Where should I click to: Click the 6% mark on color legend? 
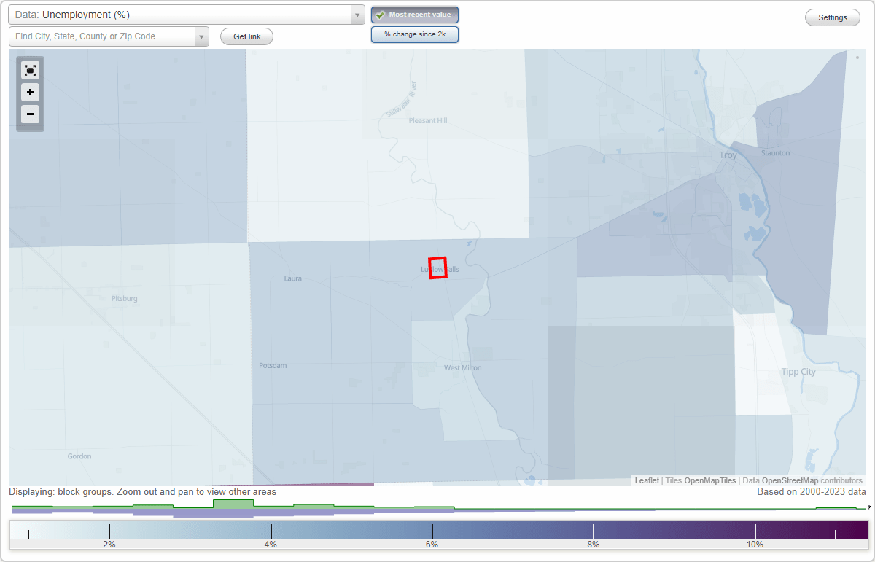[x=432, y=545]
